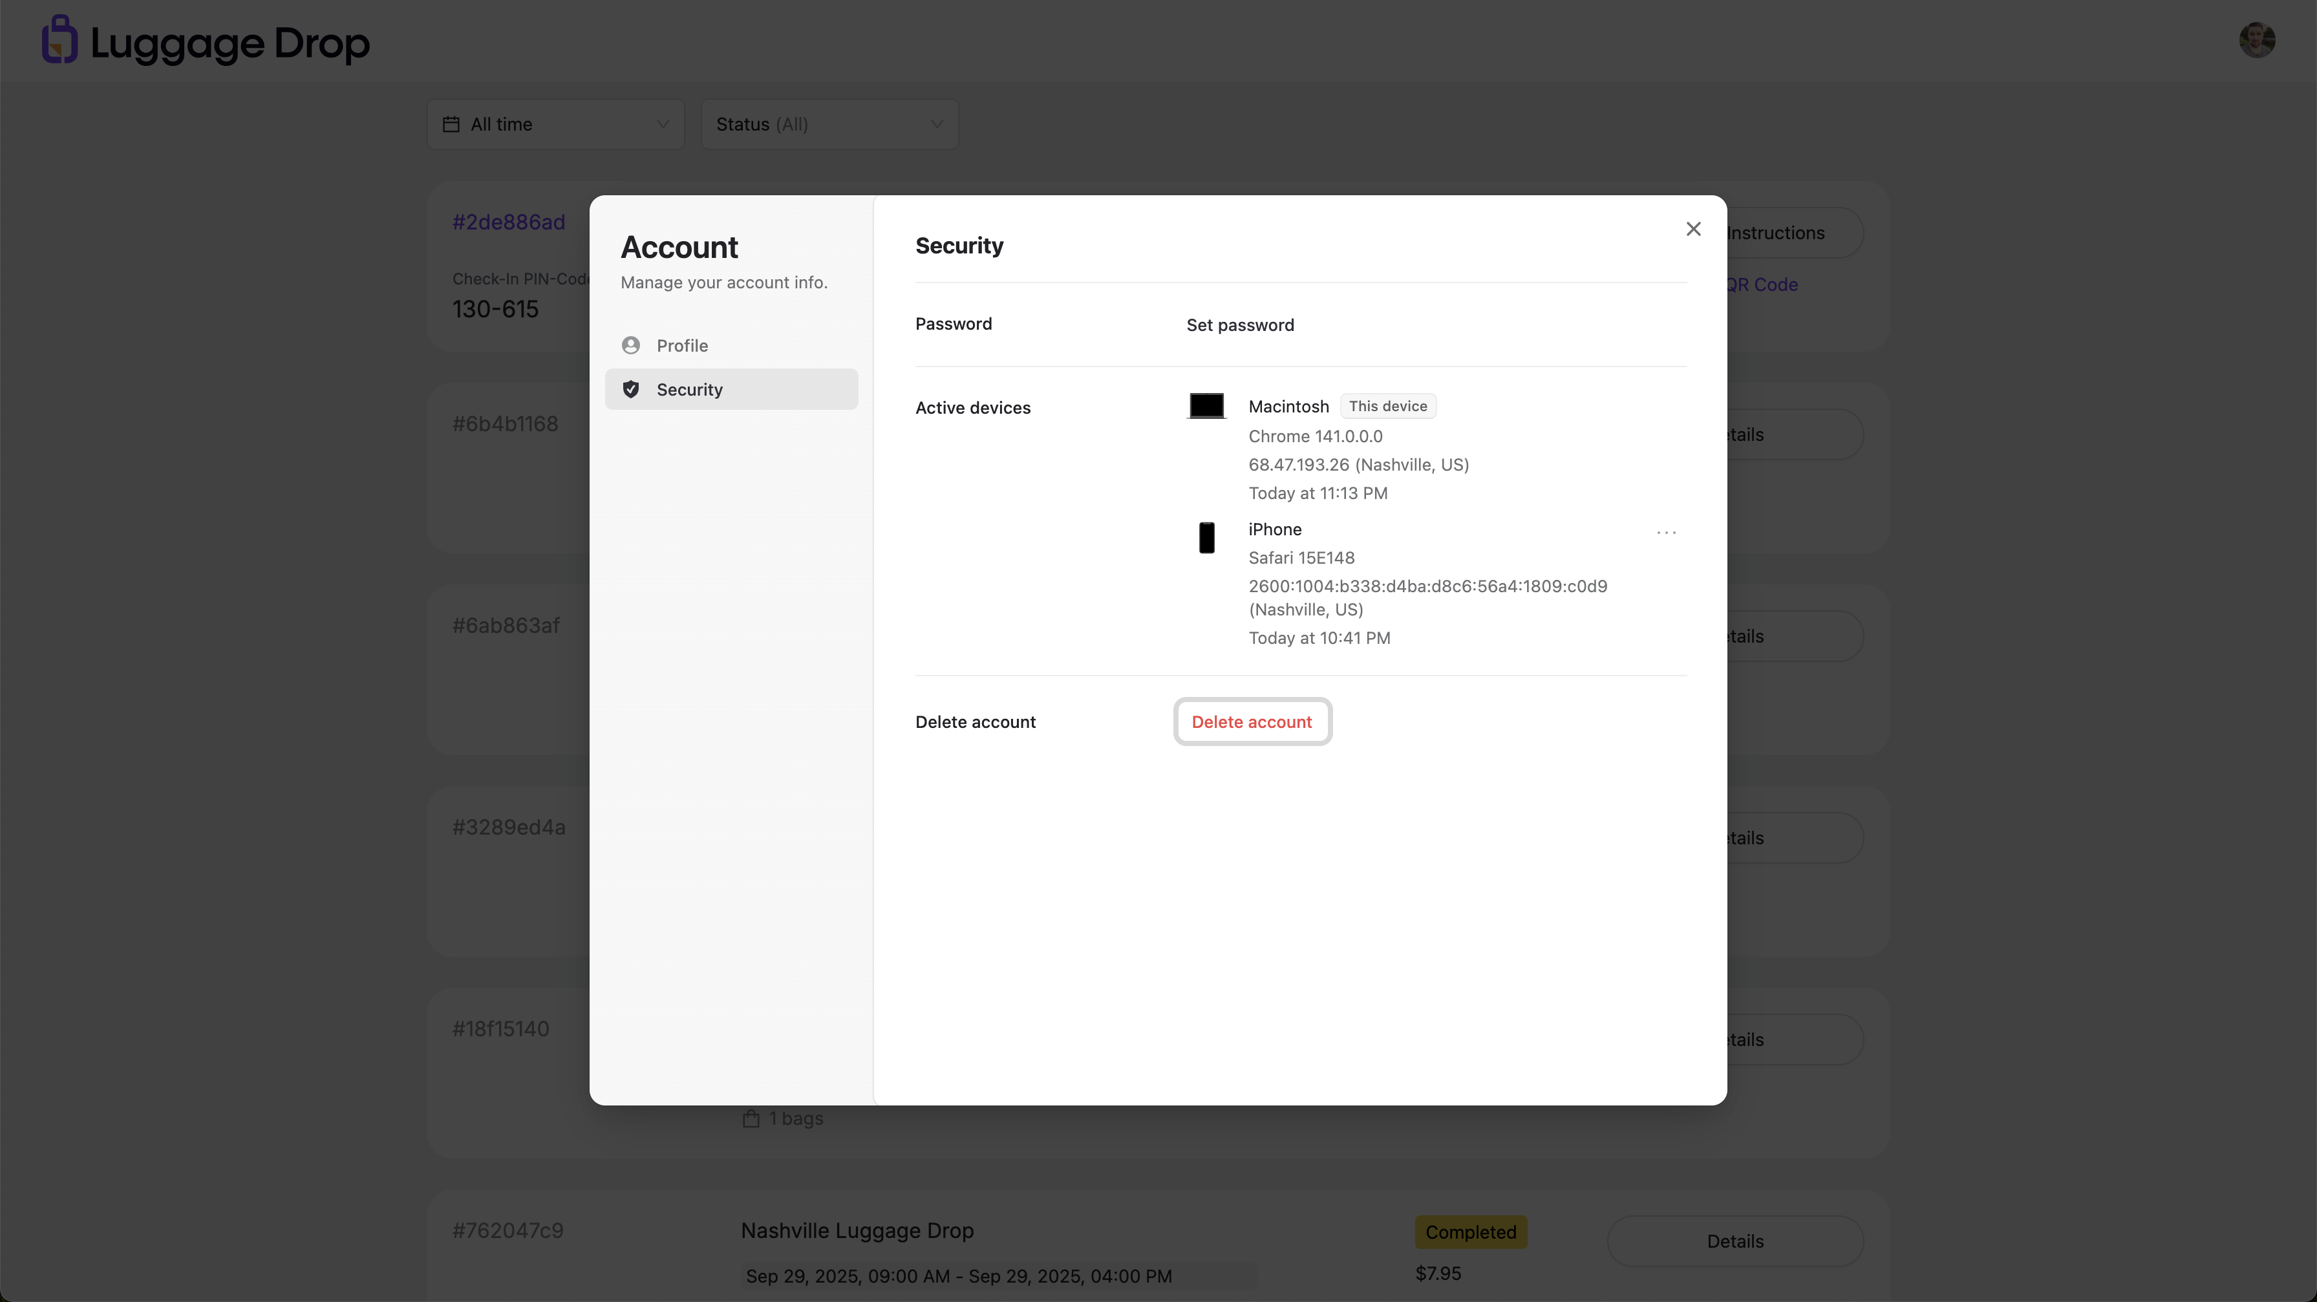Open the user avatar menu
The height and width of the screenshot is (1302, 2317).
[x=2256, y=41]
